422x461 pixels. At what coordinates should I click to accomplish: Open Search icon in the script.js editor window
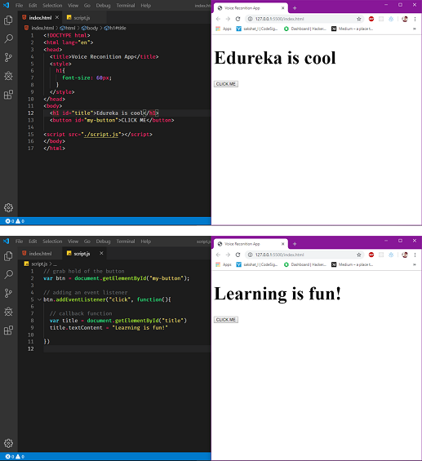8,274
